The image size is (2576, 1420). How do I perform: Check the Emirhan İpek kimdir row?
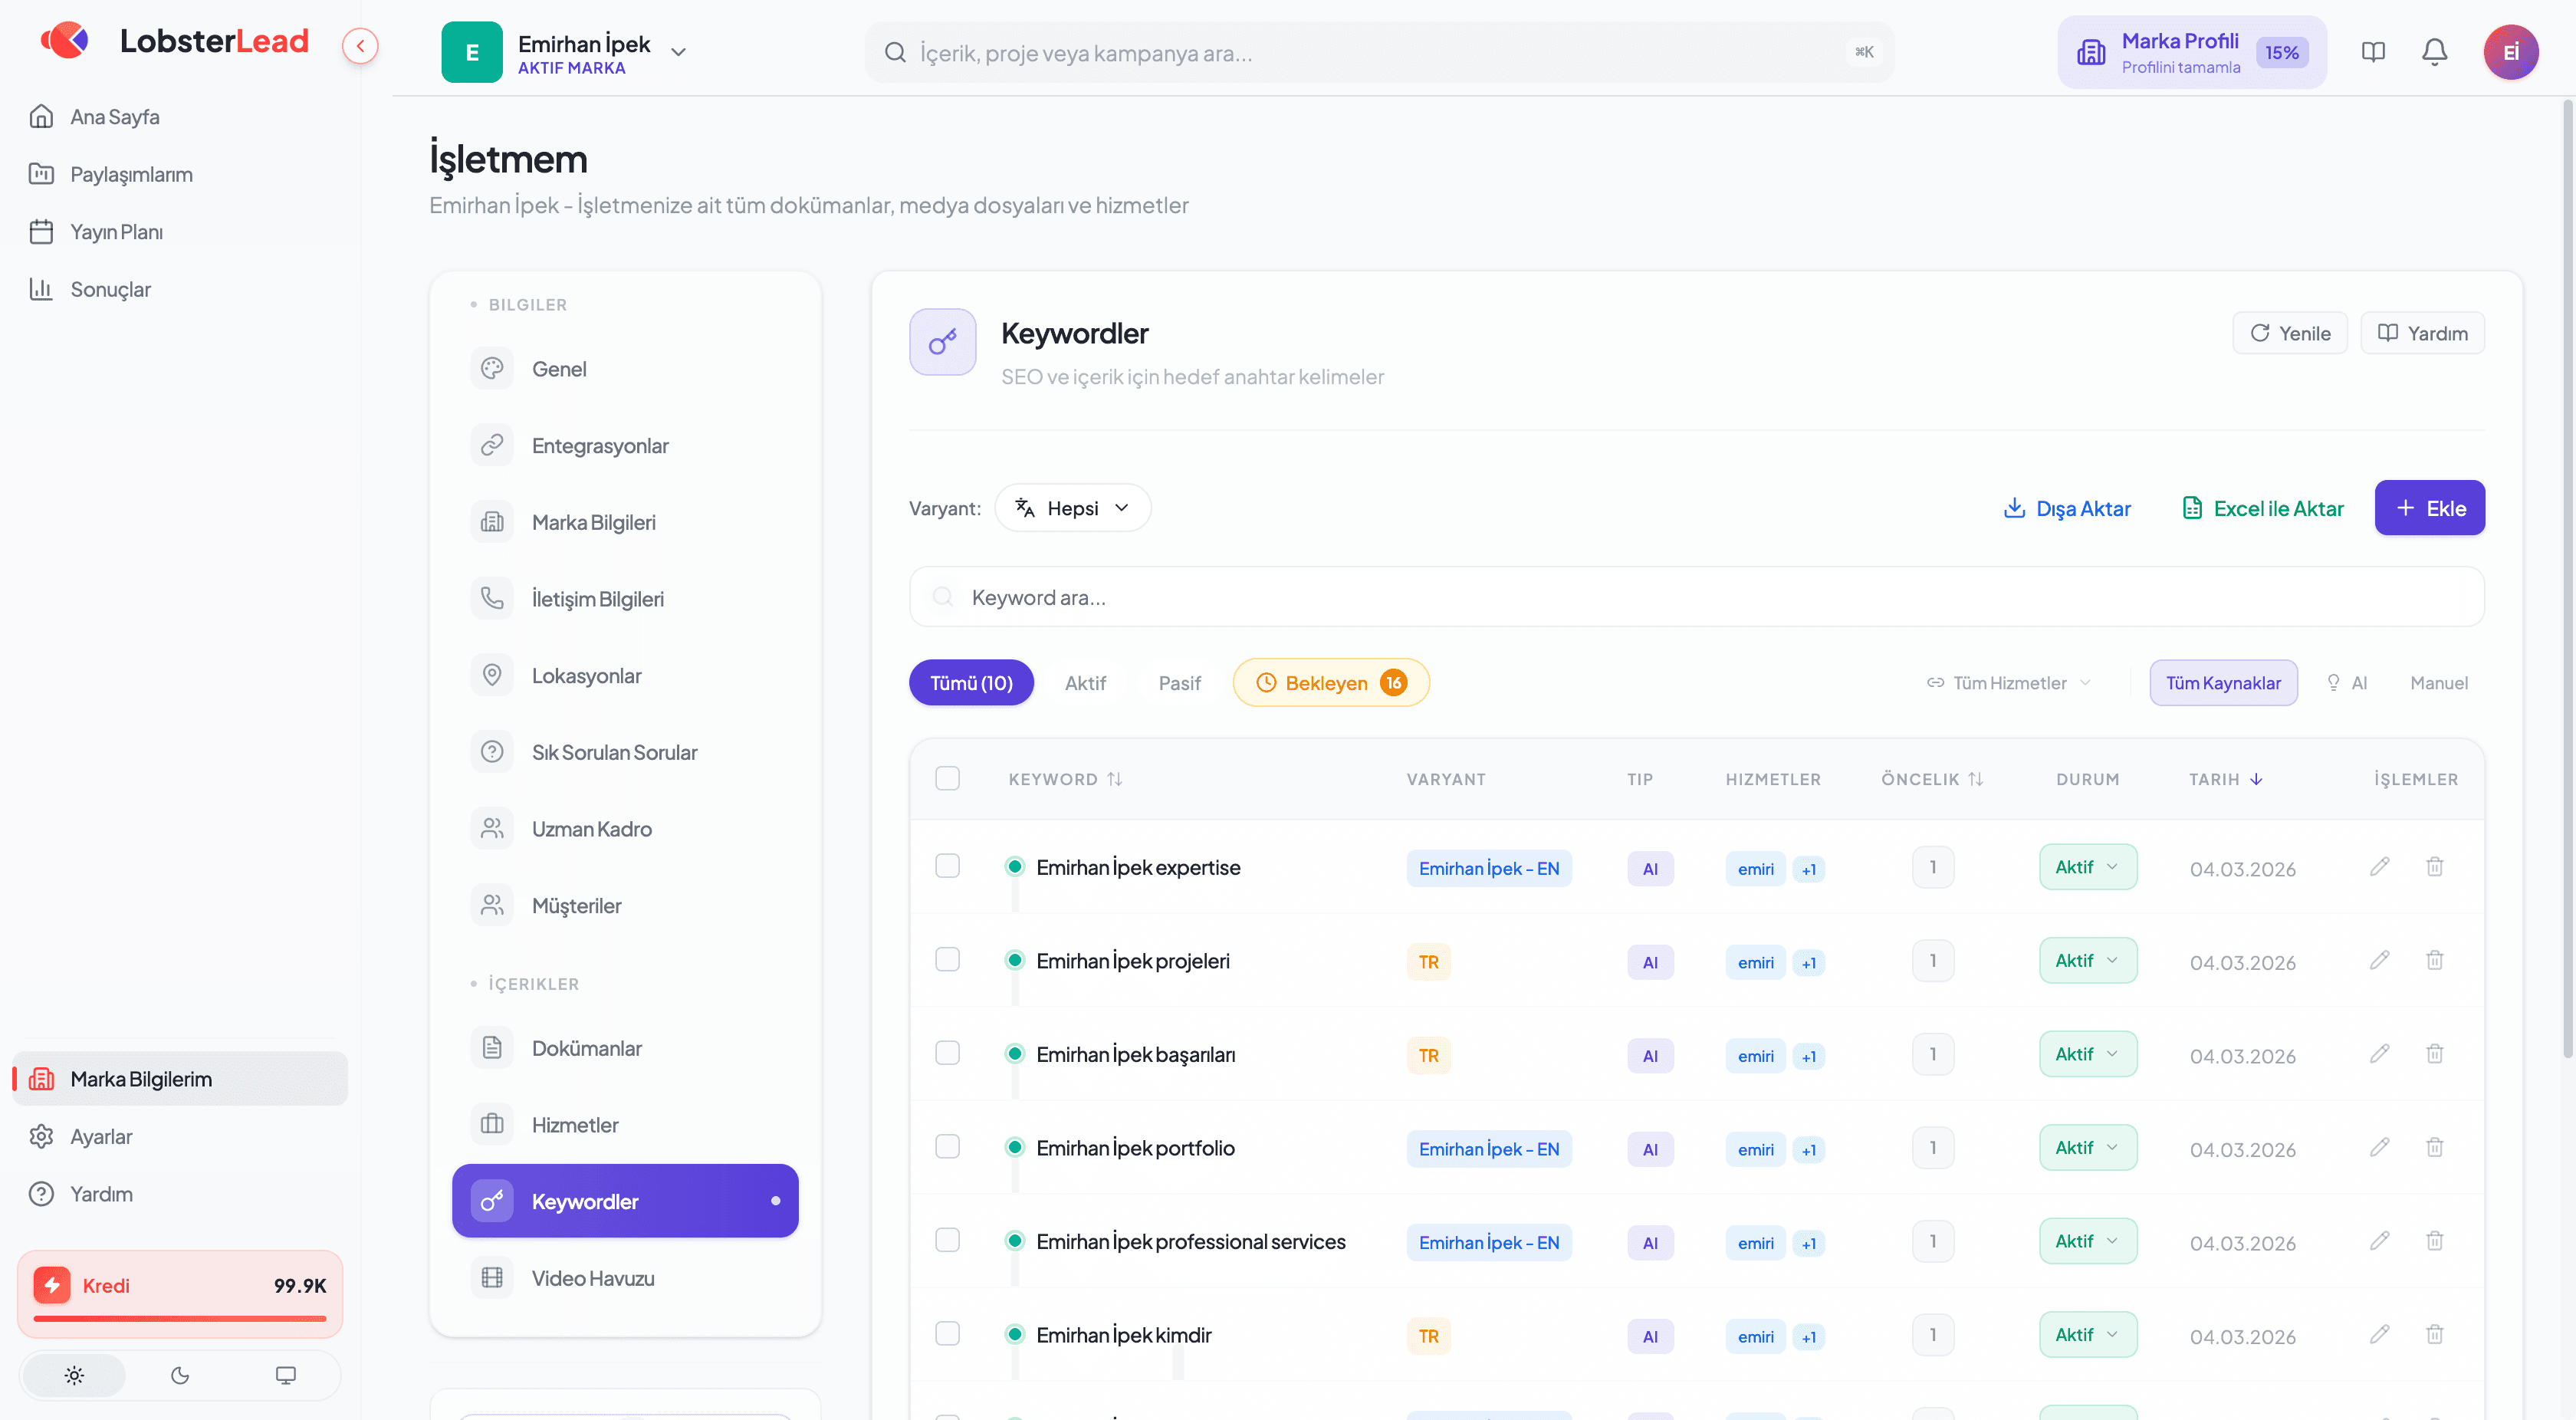[x=947, y=1334]
